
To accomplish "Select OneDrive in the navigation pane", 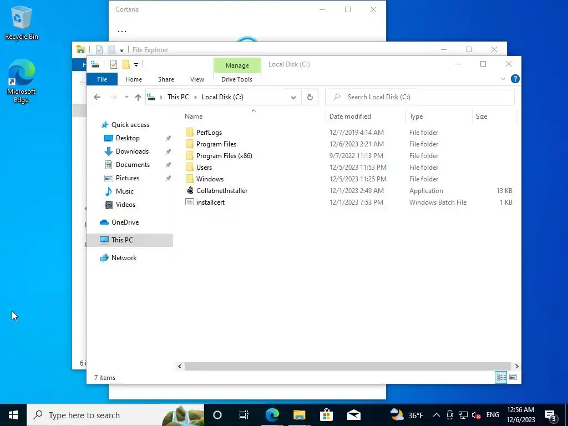I will pyautogui.click(x=125, y=222).
